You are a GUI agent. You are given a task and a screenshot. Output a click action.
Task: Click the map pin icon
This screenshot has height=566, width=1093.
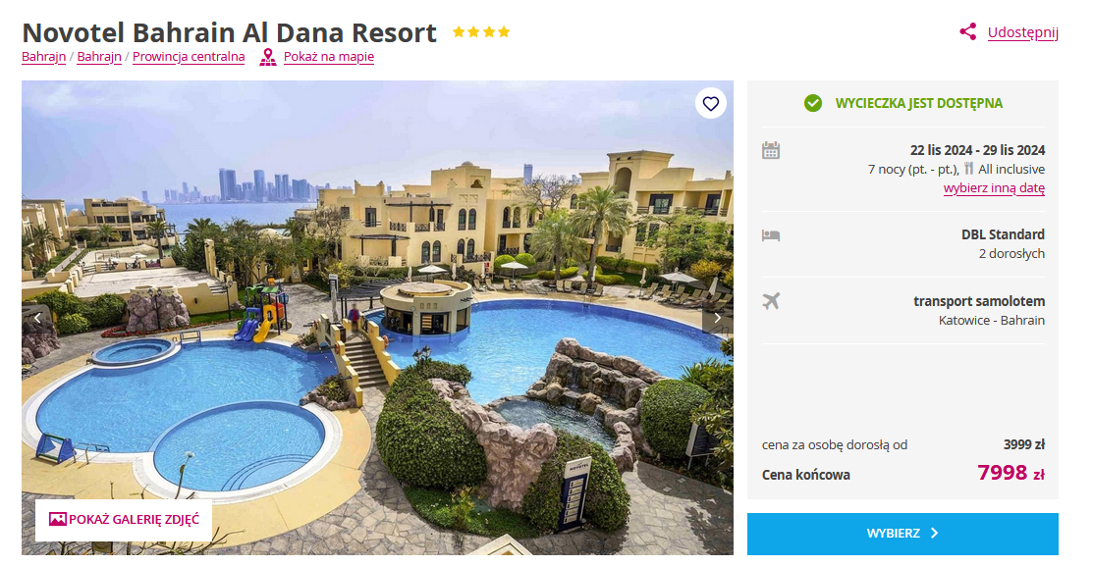coord(268,57)
